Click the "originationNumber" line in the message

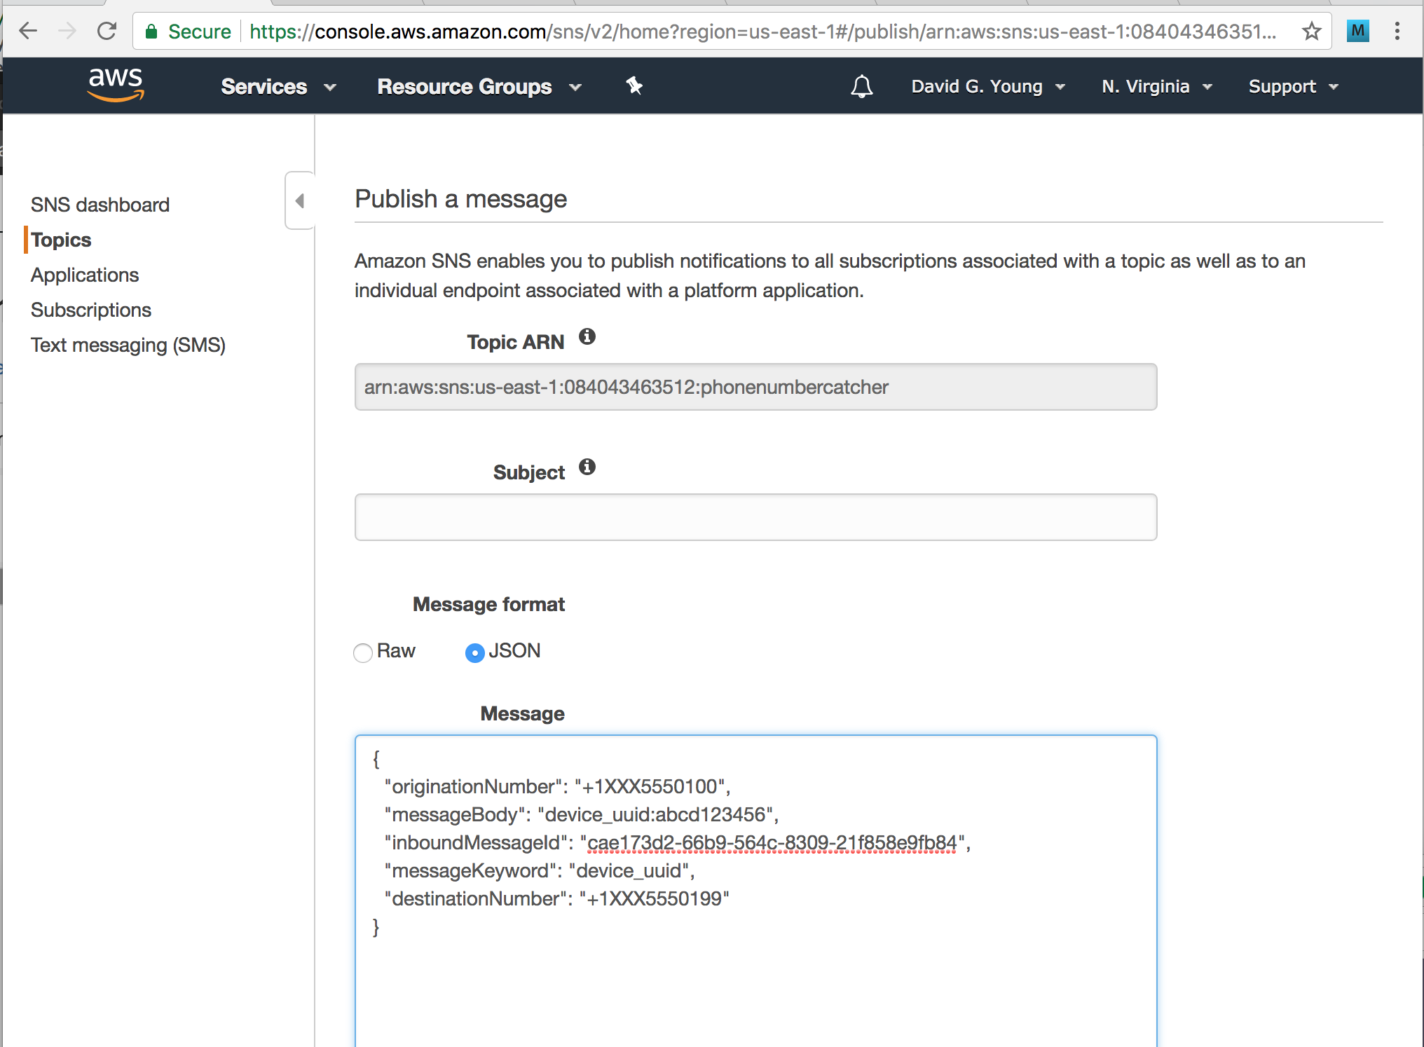557,786
